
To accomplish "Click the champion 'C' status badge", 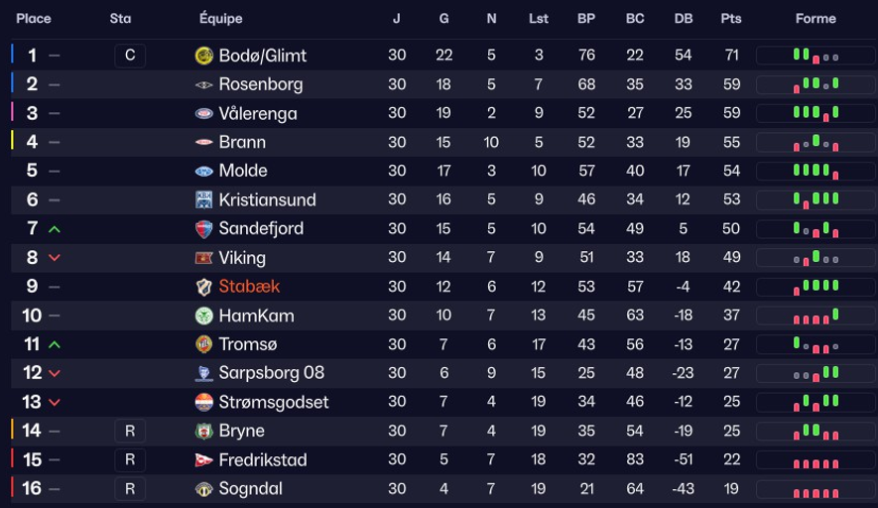I will pos(130,56).
